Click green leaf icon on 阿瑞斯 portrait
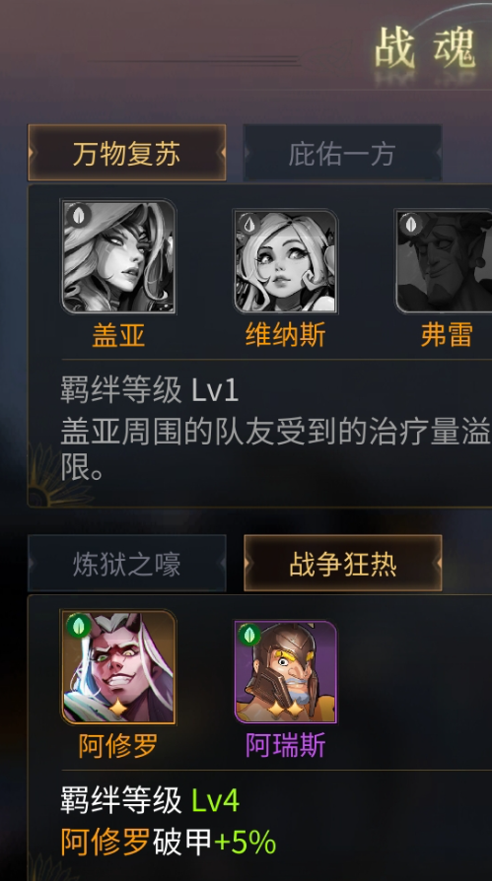The height and width of the screenshot is (881, 492). [249, 635]
